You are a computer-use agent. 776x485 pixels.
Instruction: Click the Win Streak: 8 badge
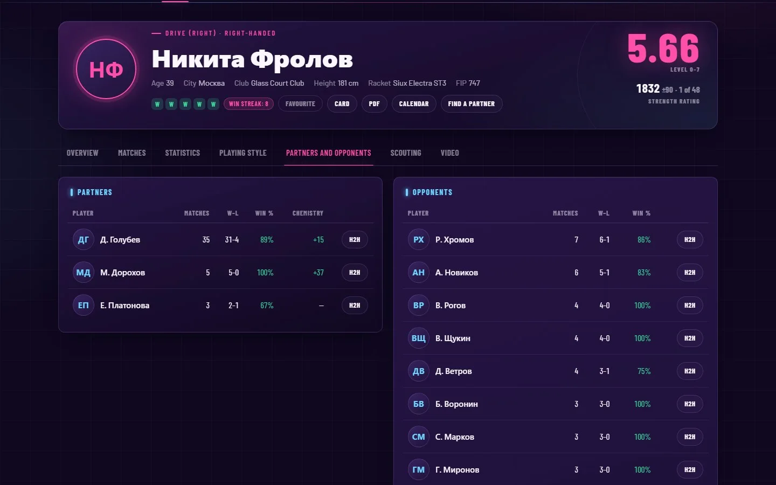coord(248,104)
